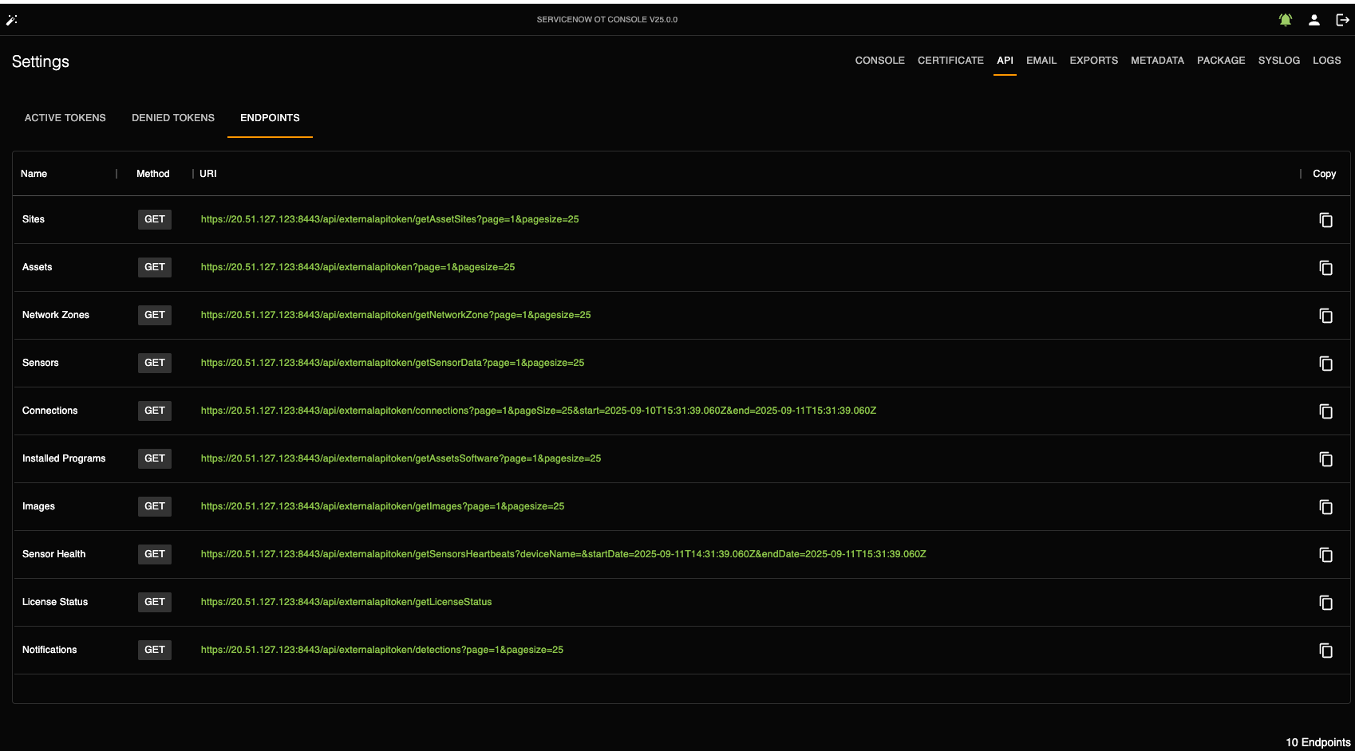
Task: Click the getSensorsHeartbeats URI link
Action: (x=563, y=554)
